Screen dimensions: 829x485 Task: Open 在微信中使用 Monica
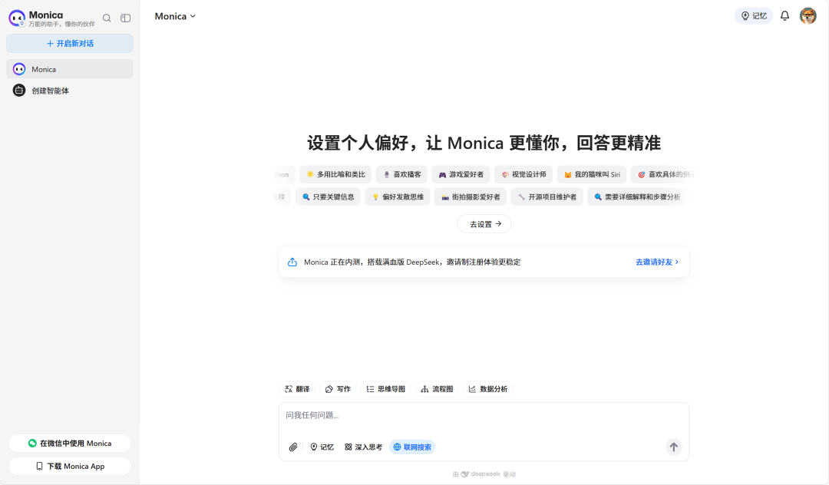pos(70,444)
